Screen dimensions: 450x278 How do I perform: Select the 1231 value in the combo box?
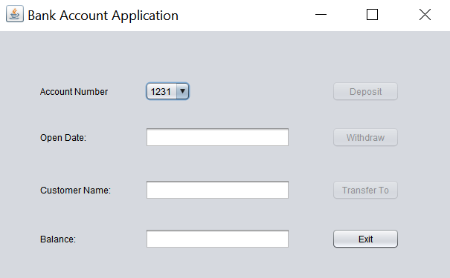coord(161,91)
